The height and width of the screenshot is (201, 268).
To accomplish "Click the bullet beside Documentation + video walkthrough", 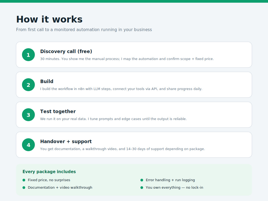I will [24, 188].
